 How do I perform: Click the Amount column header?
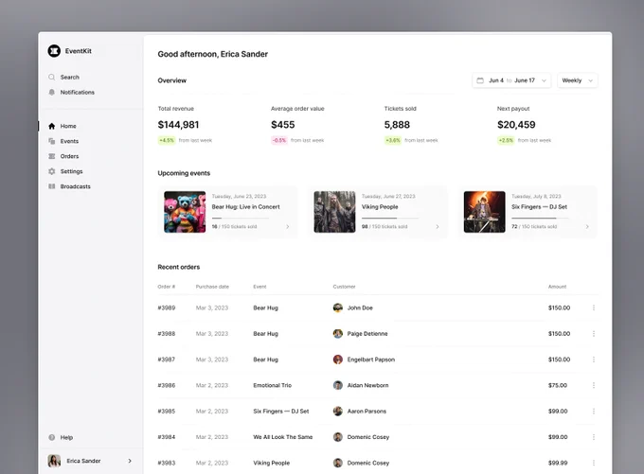click(x=557, y=287)
